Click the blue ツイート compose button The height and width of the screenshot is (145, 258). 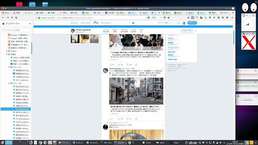coord(192,23)
